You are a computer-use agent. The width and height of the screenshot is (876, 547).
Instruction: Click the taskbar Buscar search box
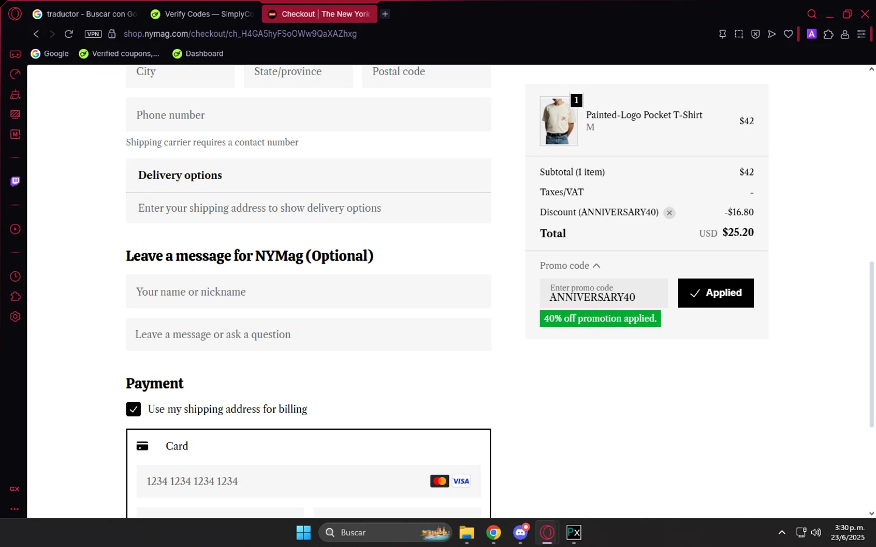tap(385, 532)
